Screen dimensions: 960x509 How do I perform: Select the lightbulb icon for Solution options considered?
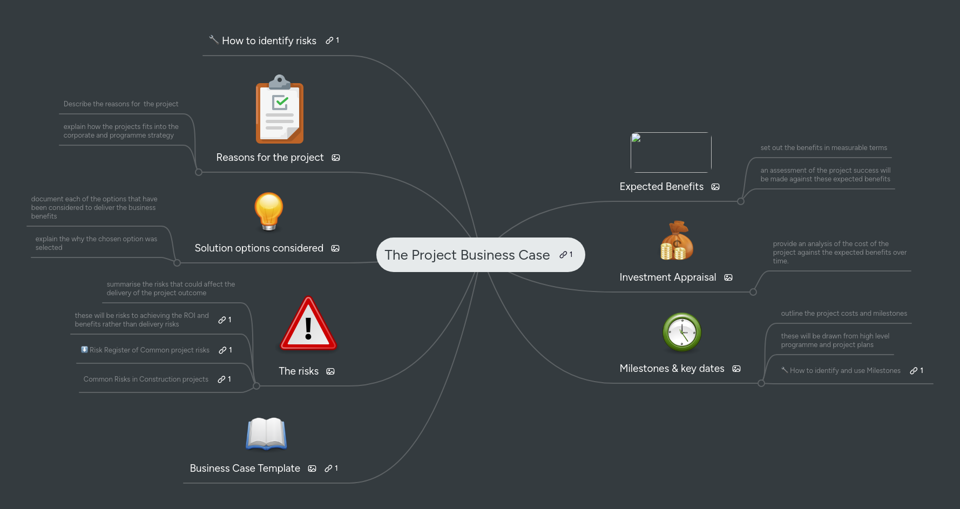coord(268,212)
